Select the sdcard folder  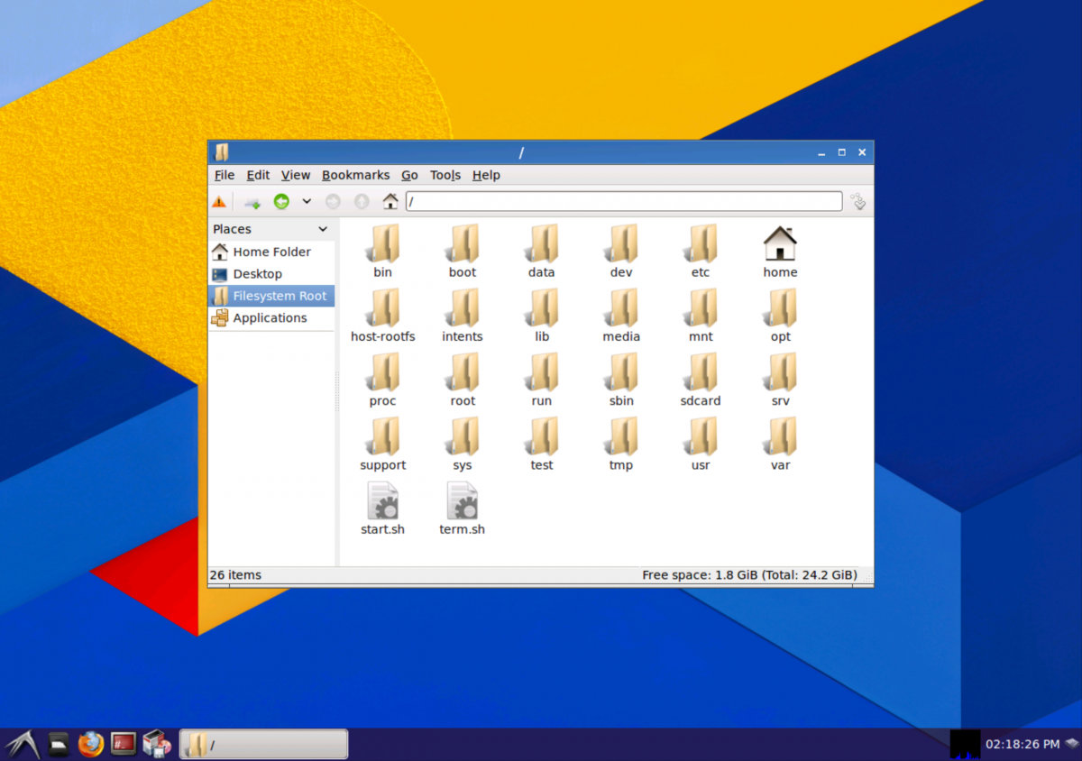pyautogui.click(x=701, y=380)
